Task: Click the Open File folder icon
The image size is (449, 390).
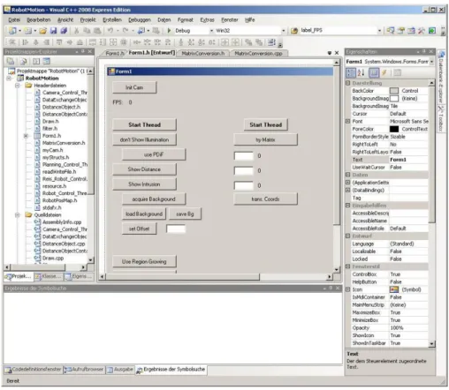Action: click(x=42, y=30)
